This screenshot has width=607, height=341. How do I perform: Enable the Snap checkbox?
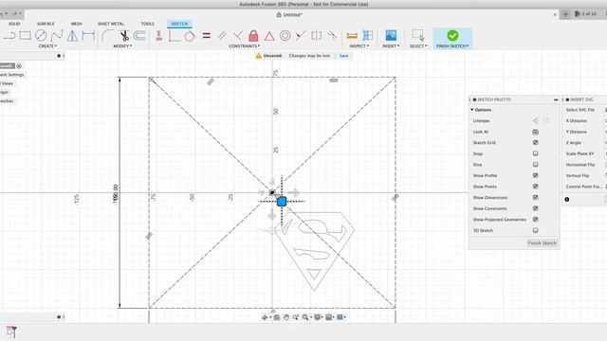click(x=535, y=153)
